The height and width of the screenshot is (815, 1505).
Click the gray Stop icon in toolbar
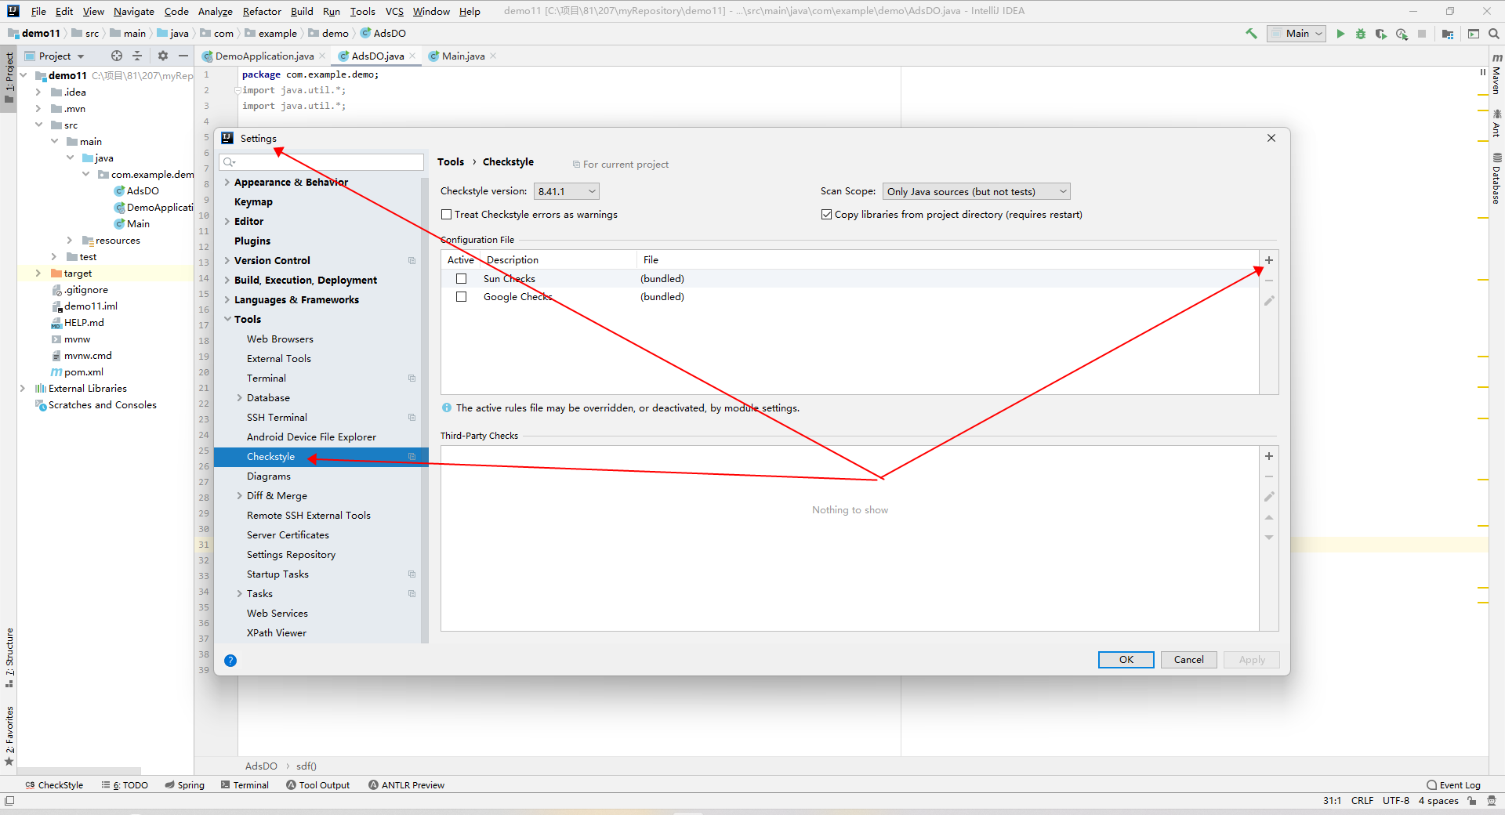pos(1422,34)
